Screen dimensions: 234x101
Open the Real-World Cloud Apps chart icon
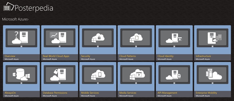pos(58,38)
